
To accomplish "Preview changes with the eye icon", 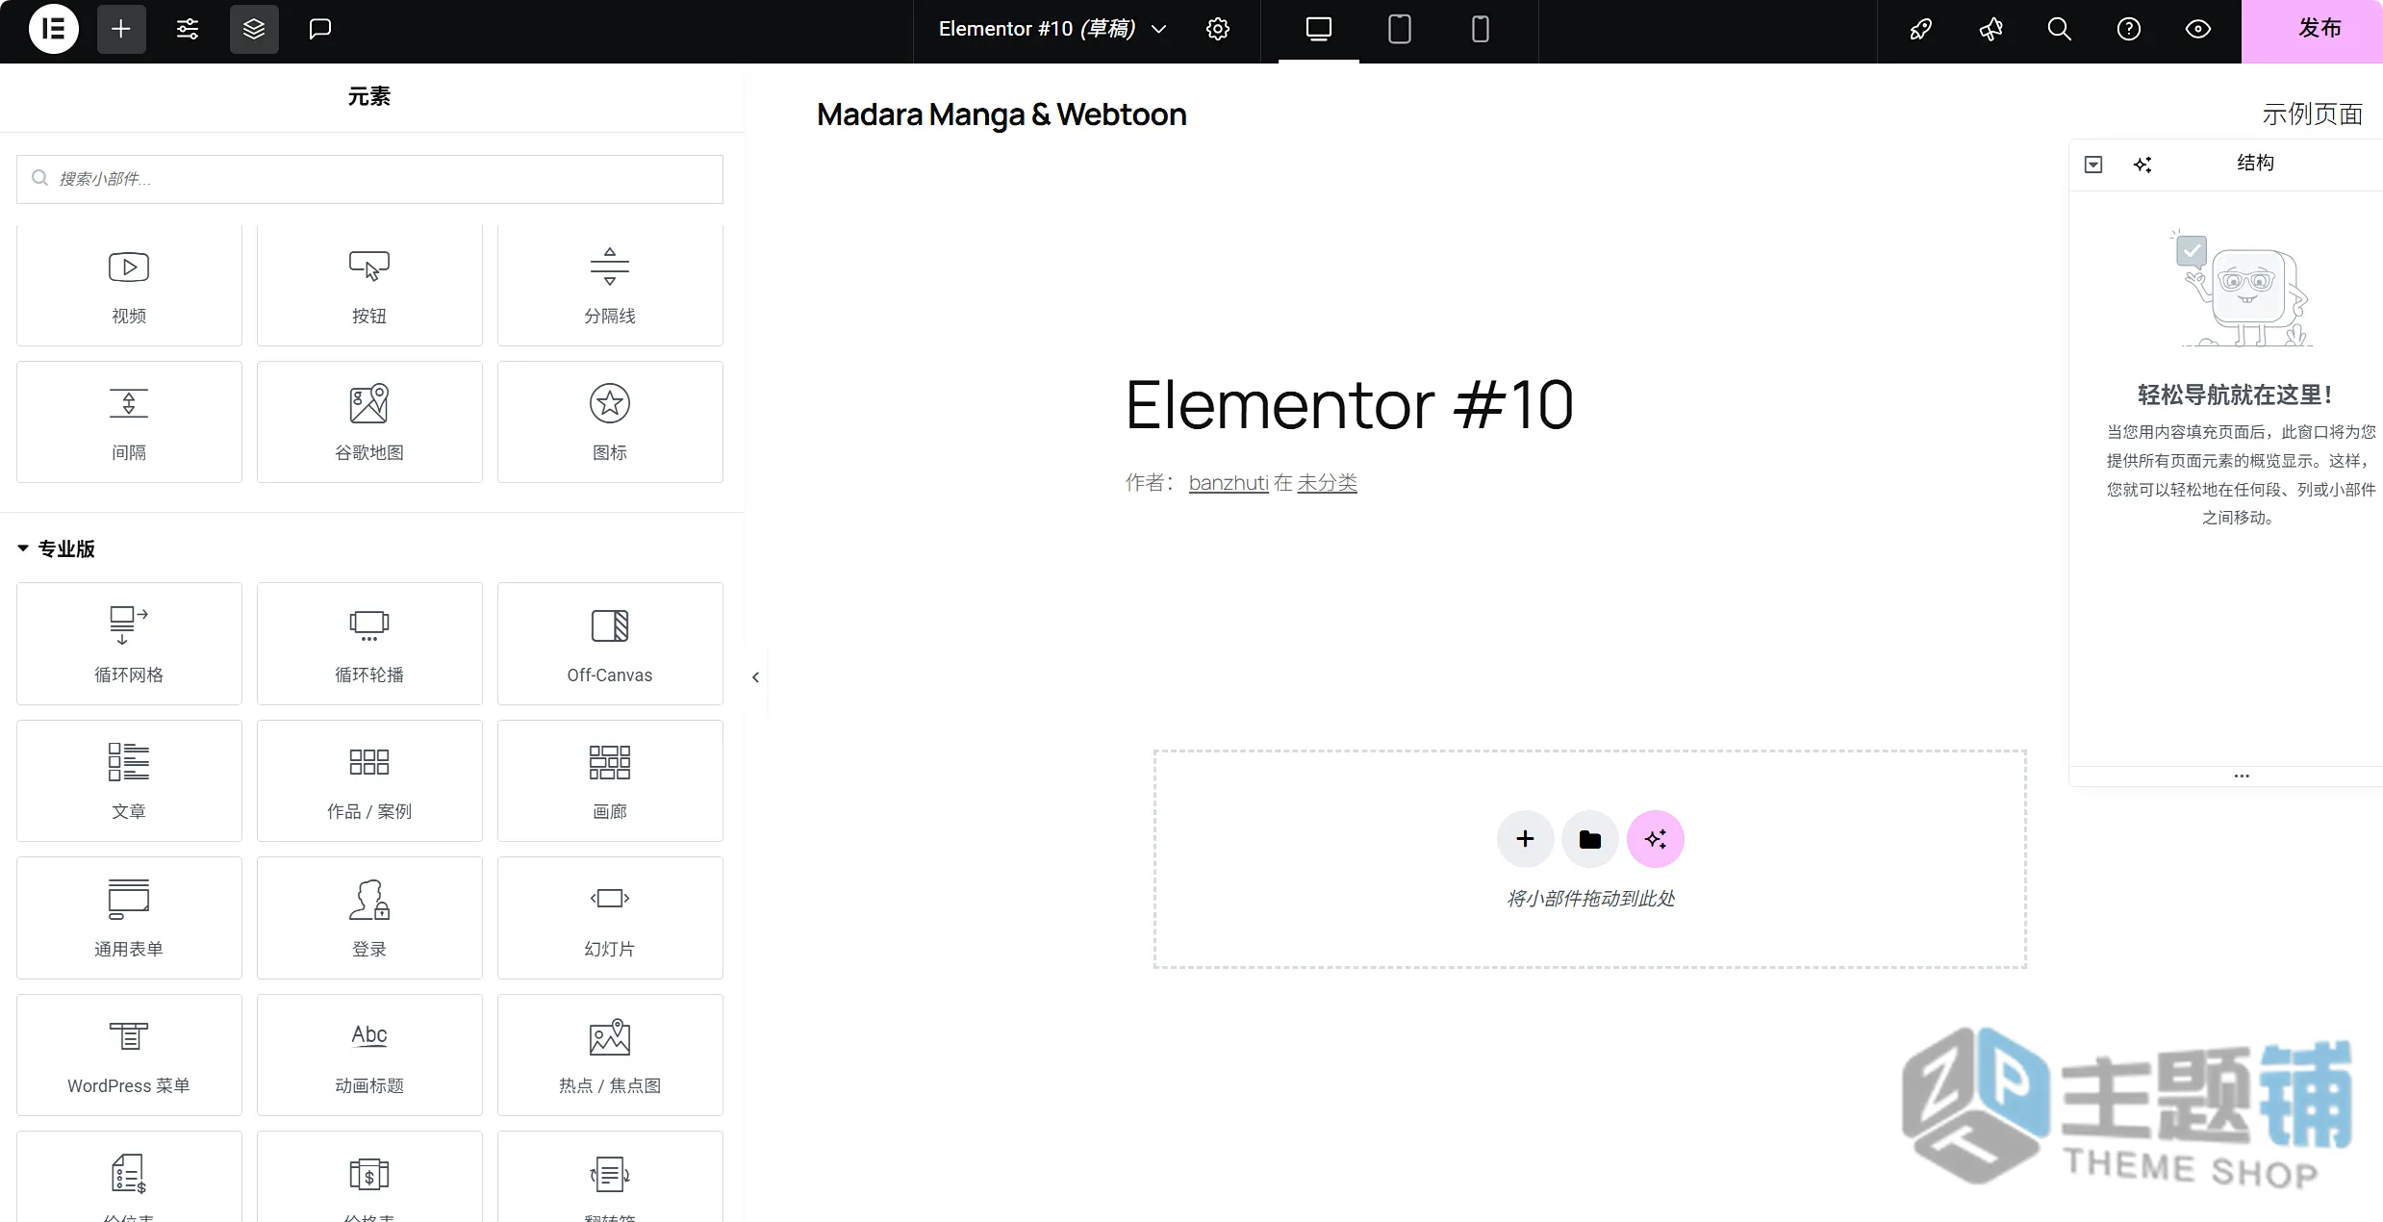I will pyautogui.click(x=2198, y=29).
